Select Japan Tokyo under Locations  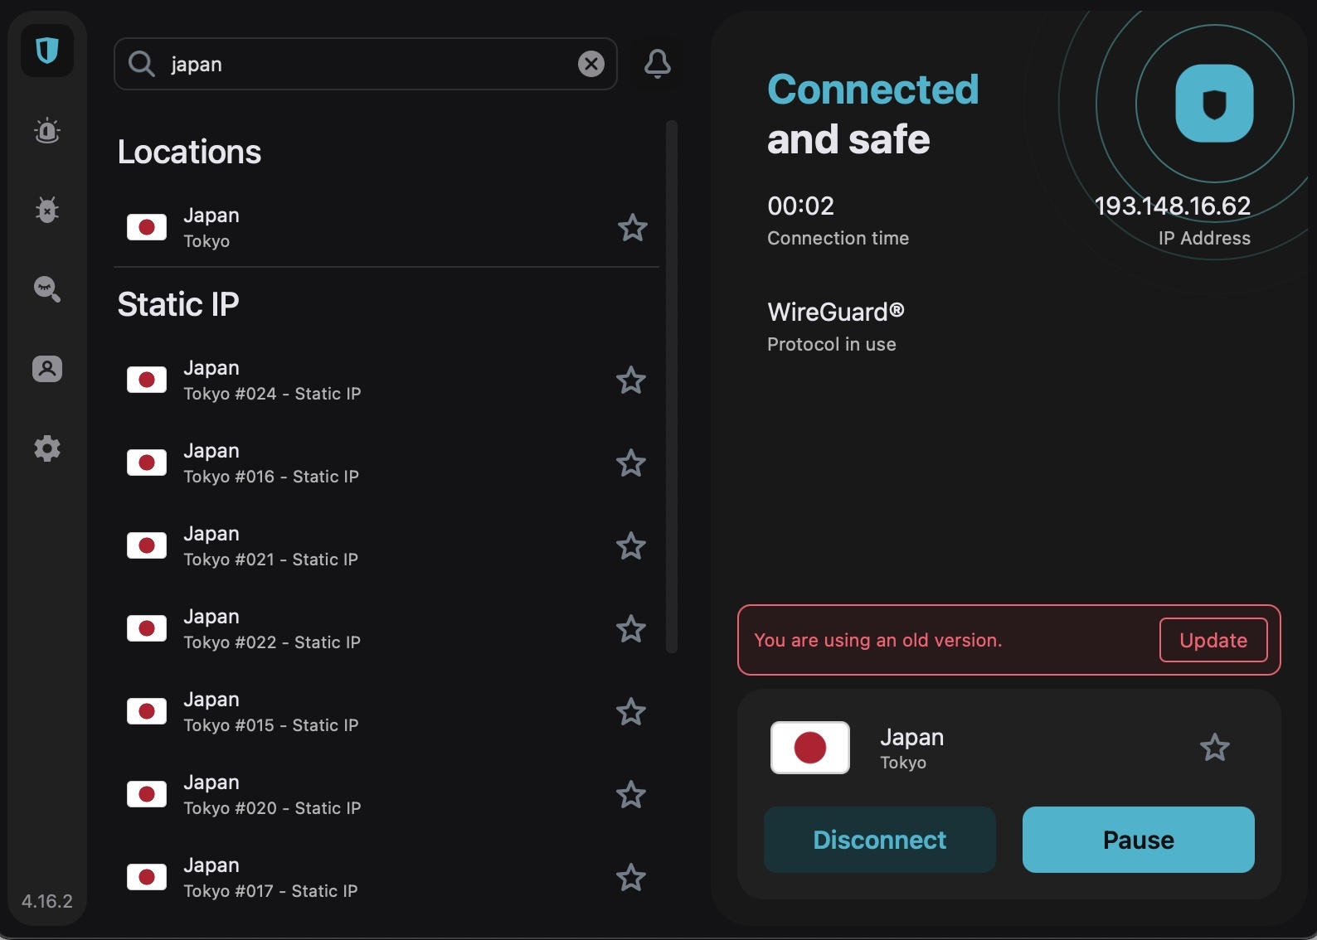pos(386,227)
